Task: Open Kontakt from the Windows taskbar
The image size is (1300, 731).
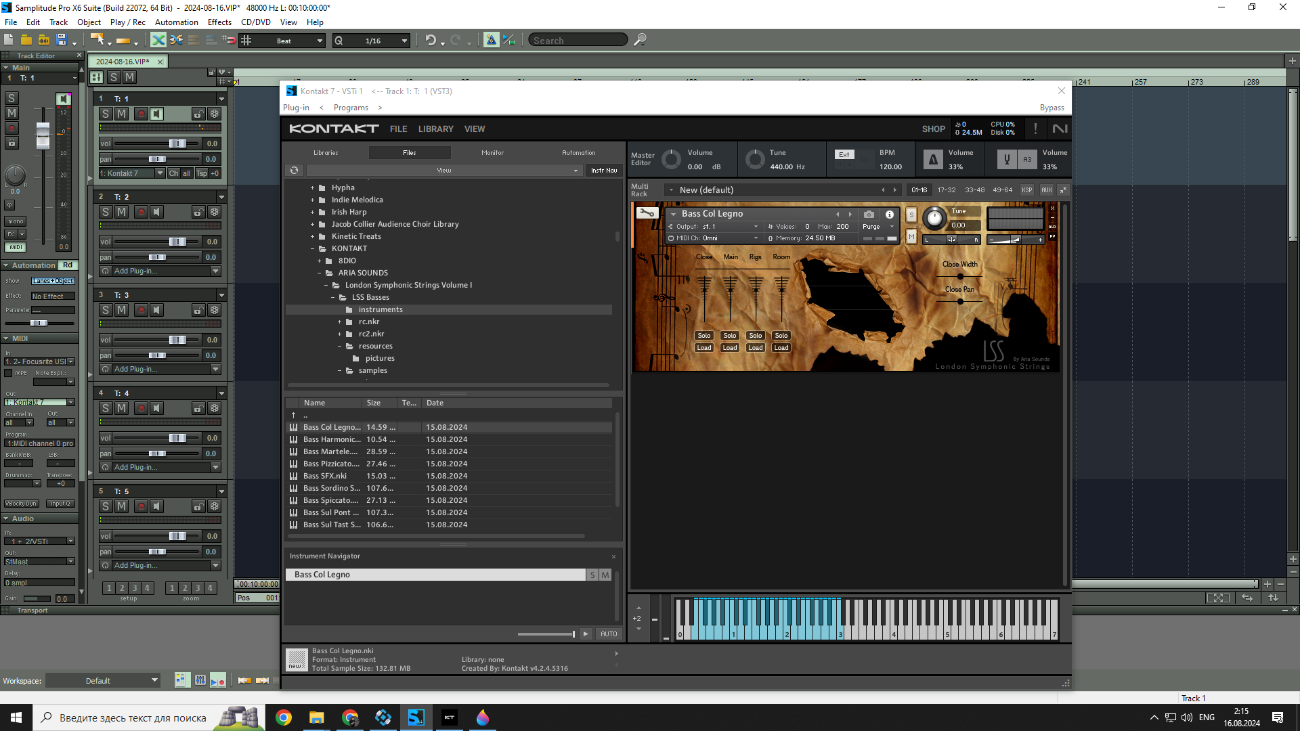Action: 450,717
